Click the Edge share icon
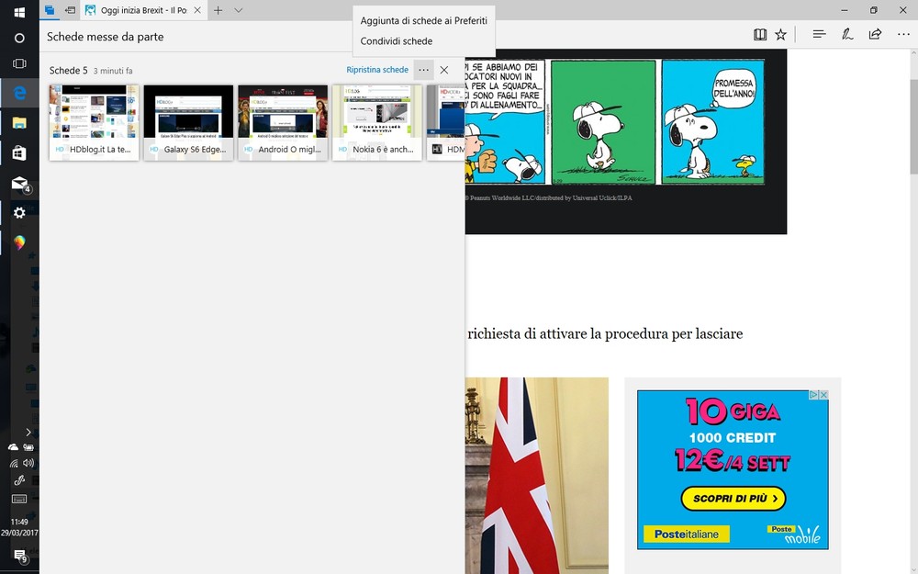Viewport: 918px width, 574px height. point(875,35)
